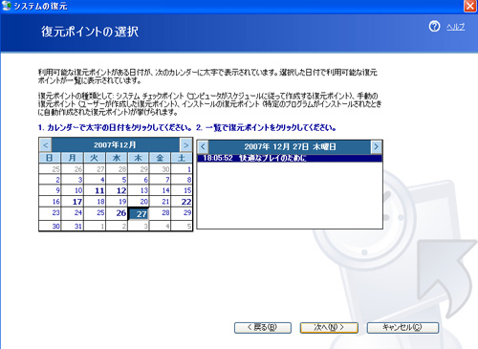Screen dimensions: 478x349
Task: Click date 9 in December calendar
Action: click(x=50, y=190)
